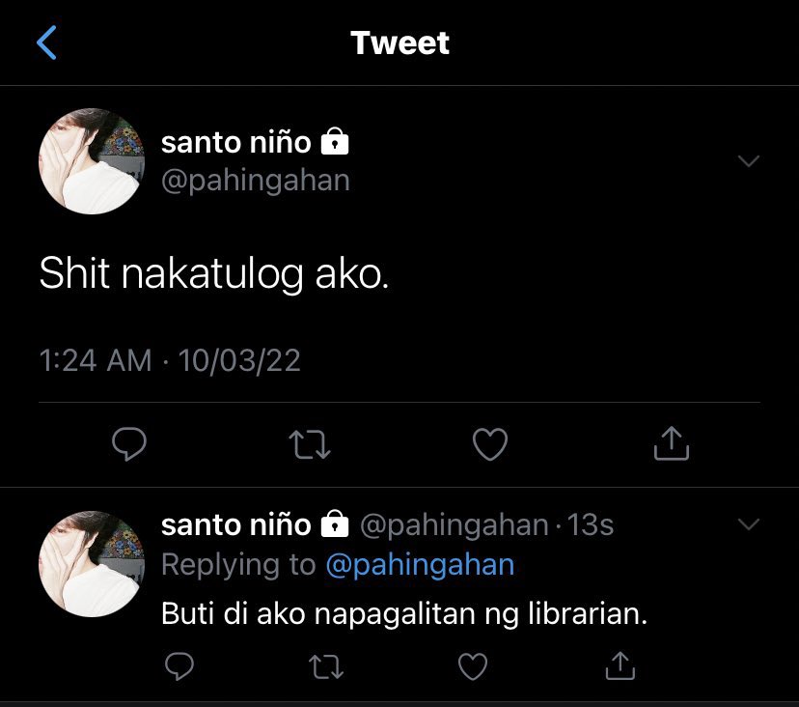Image resolution: width=799 pixels, height=707 pixels.
Task: Open reply author's profile picture
Action: 92,564
